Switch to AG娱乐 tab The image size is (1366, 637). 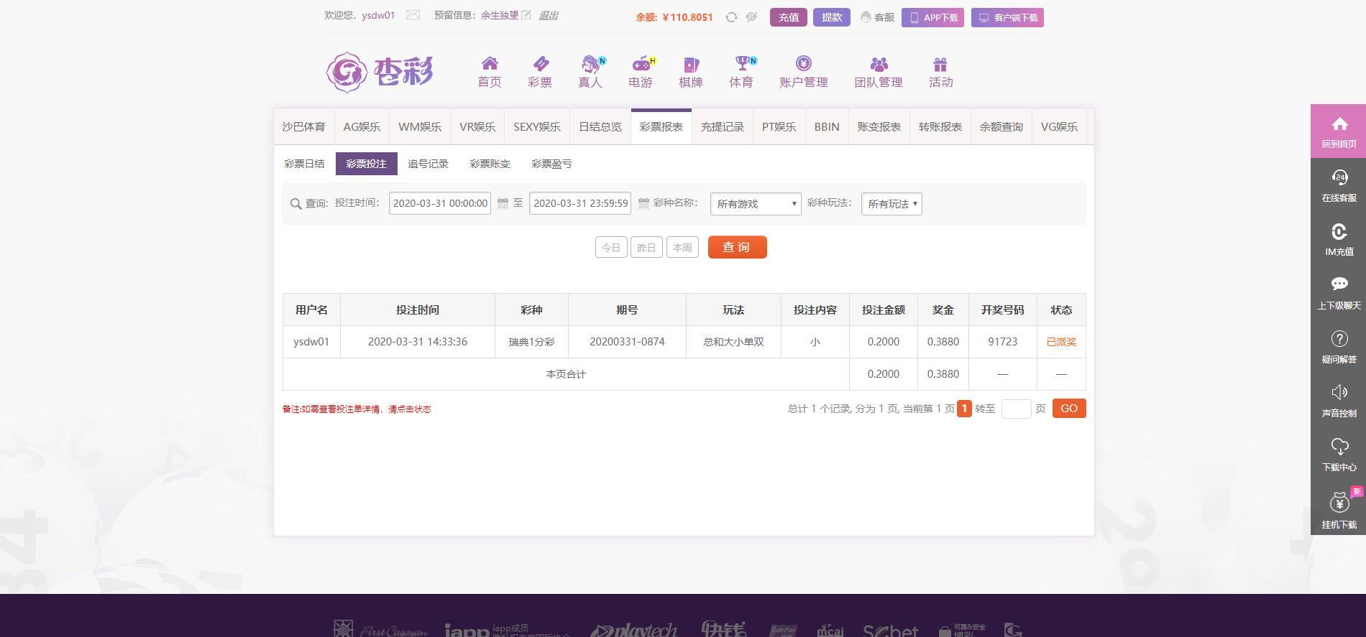pos(362,126)
